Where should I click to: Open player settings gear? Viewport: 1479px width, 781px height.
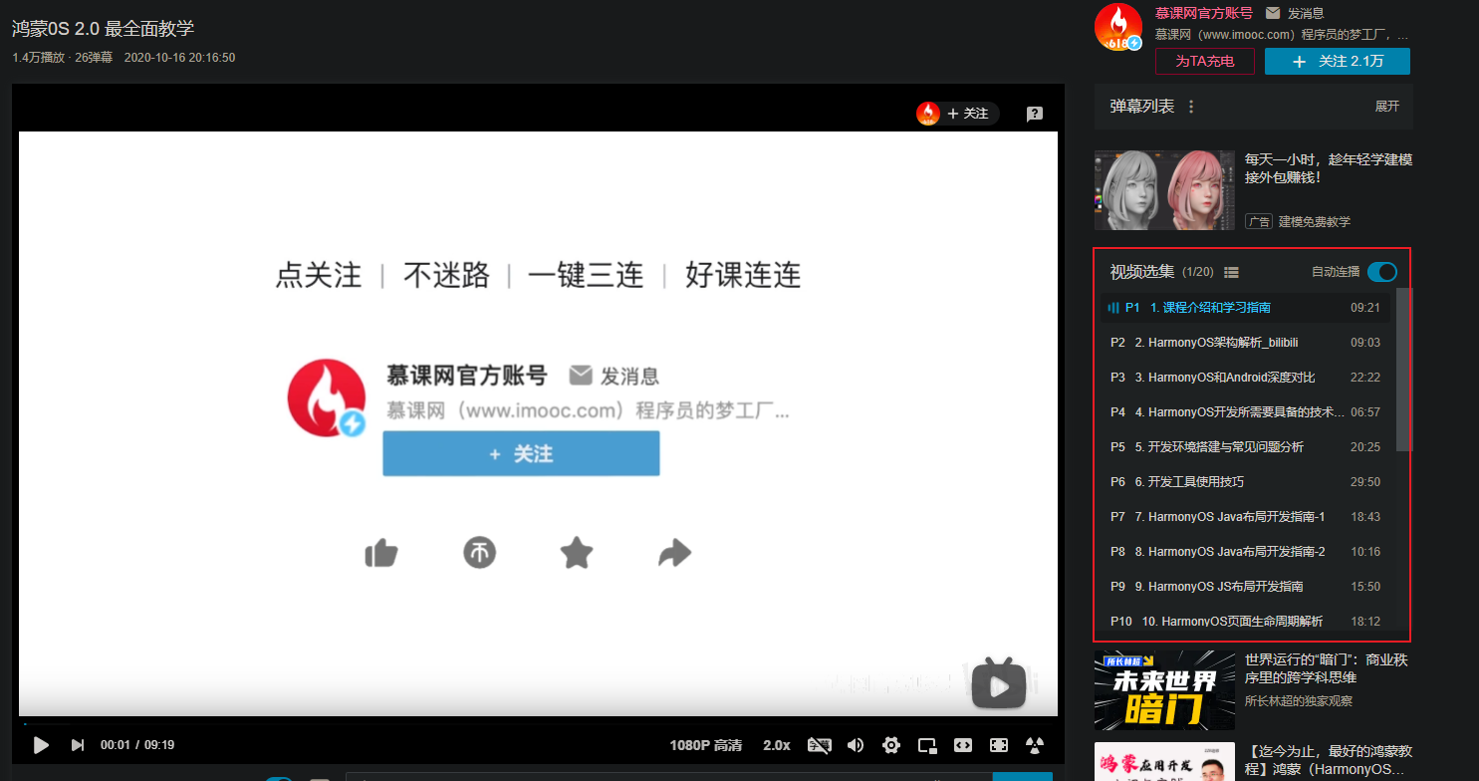tap(891, 745)
